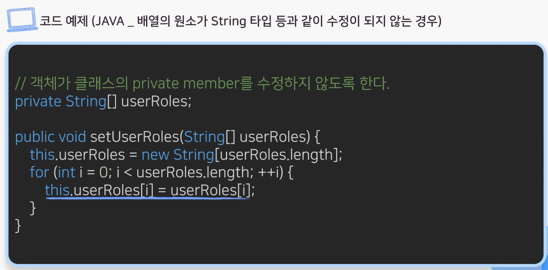
Task: Click the 'for' keyword of the loop
Action: click(39, 172)
